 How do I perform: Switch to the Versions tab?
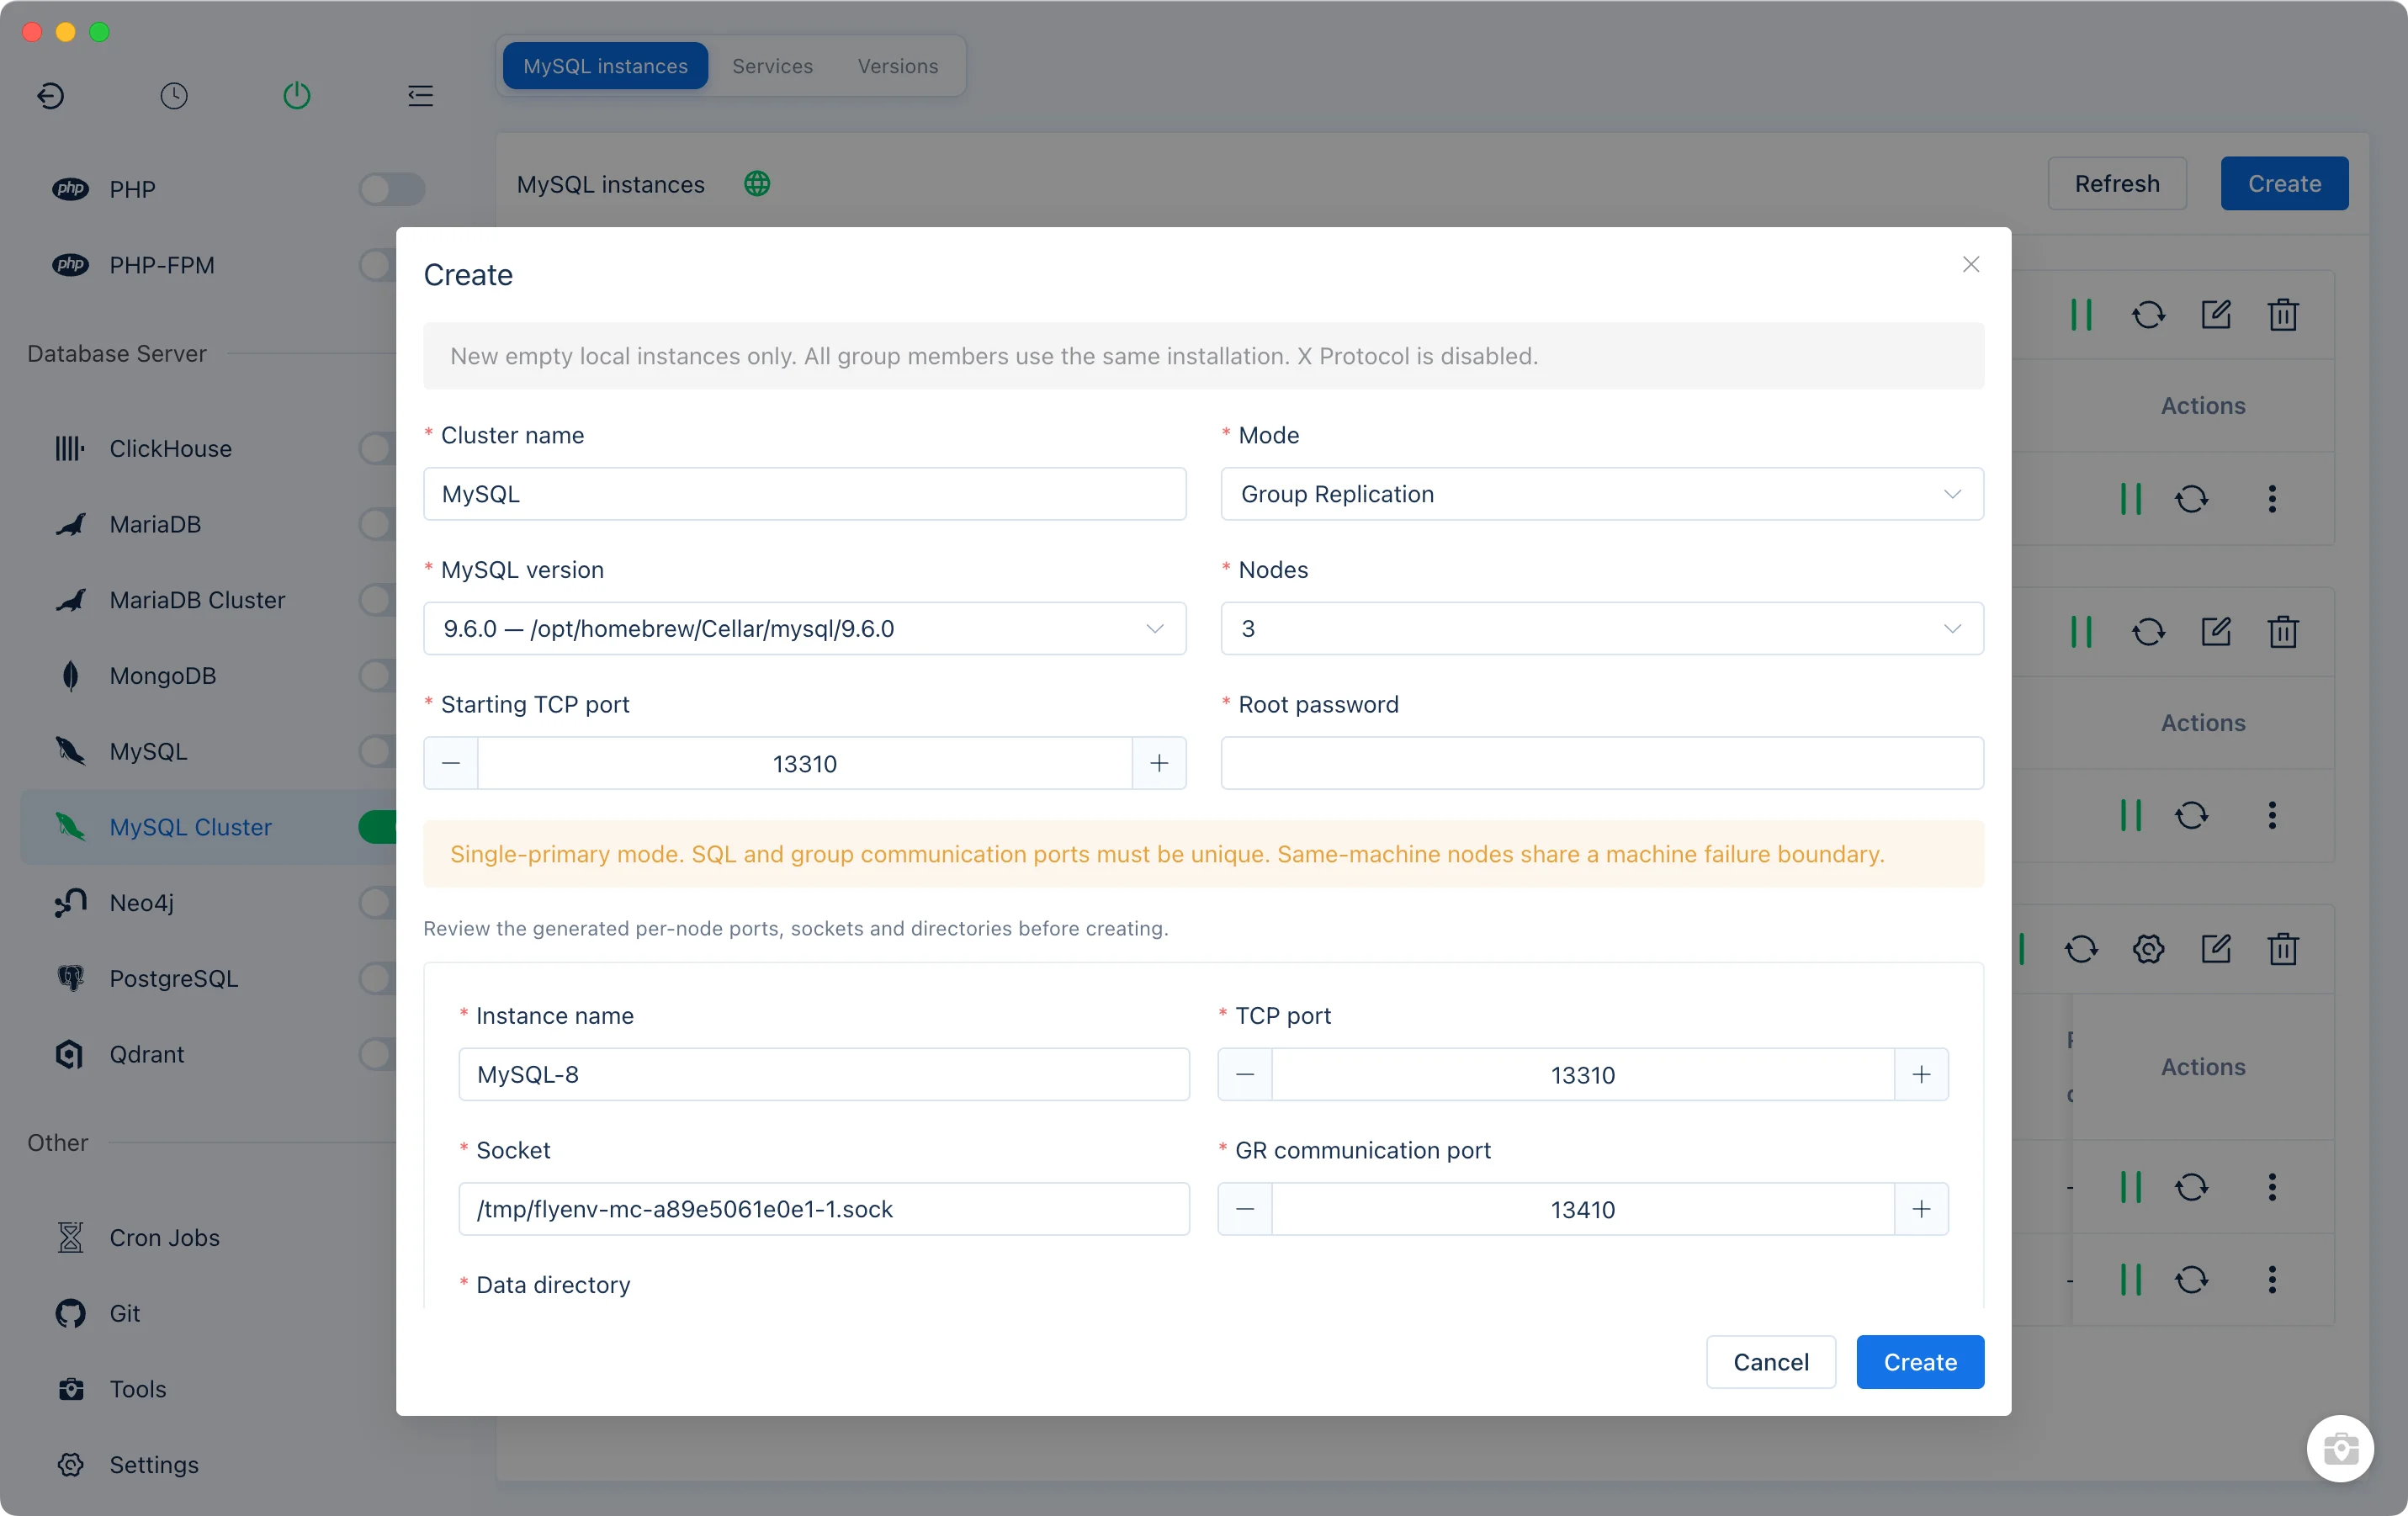pyautogui.click(x=897, y=66)
